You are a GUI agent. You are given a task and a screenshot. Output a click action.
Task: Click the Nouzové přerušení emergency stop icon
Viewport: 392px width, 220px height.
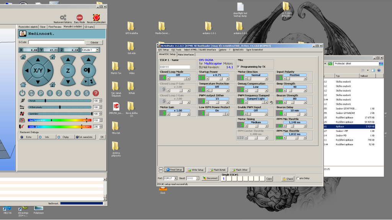pos(96,18)
